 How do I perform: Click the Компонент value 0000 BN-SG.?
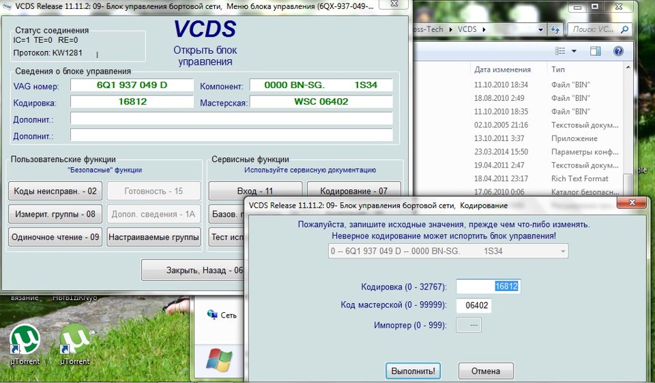(x=321, y=85)
